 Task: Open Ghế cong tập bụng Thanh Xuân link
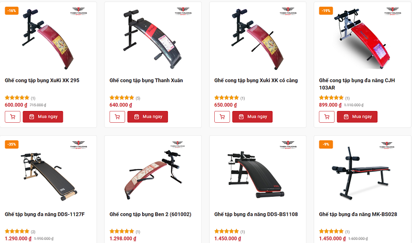[x=146, y=81]
